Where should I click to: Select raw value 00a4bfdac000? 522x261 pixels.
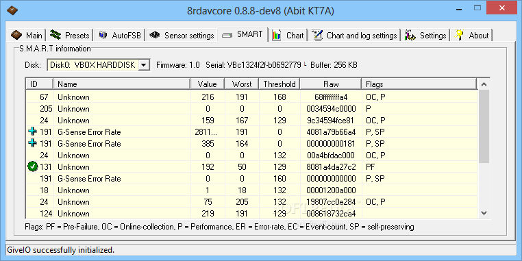[331, 155]
